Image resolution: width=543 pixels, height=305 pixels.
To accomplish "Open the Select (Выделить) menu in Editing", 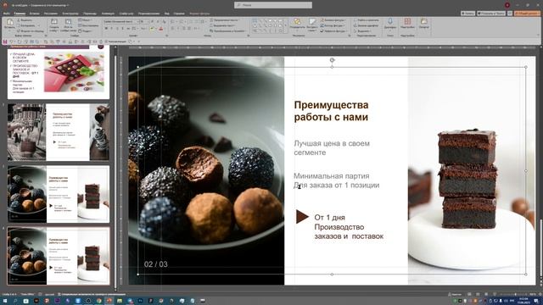I will pyautogui.click(x=363, y=30).
